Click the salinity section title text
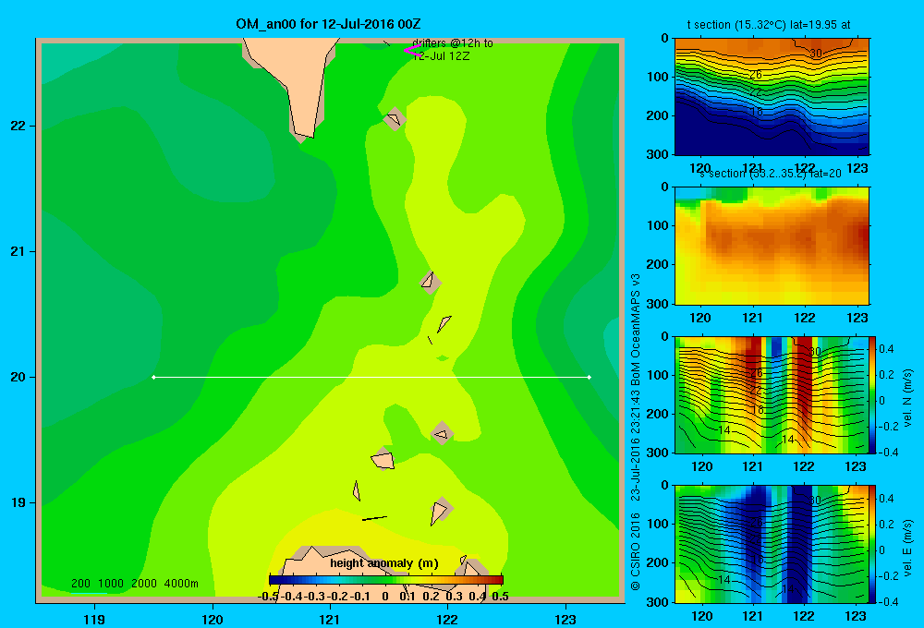The height and width of the screenshot is (628, 924). tap(771, 174)
